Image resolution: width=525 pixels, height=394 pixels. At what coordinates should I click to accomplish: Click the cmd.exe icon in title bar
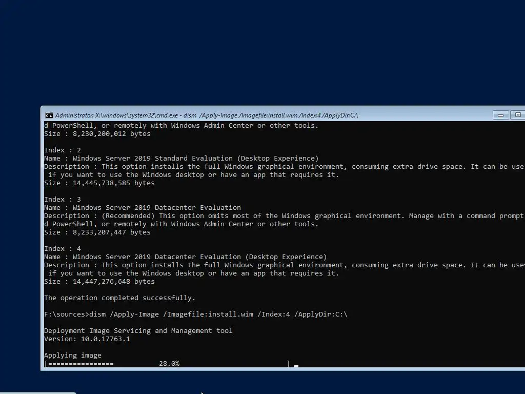[x=49, y=115]
